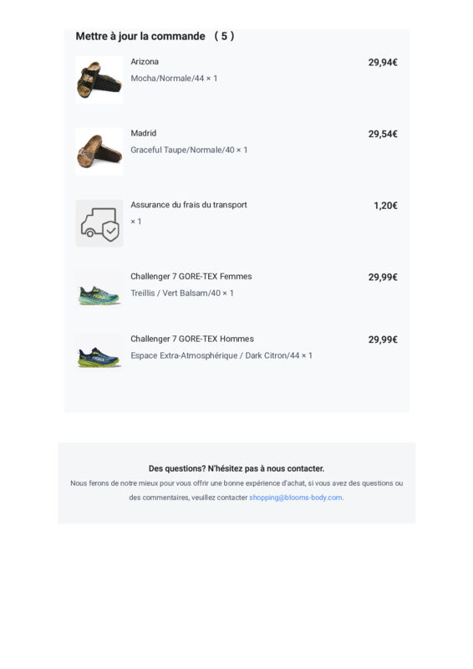Screen dimensions: 473x669
Task: Click the 1,20€ insurance price
Action: pyautogui.click(x=385, y=206)
